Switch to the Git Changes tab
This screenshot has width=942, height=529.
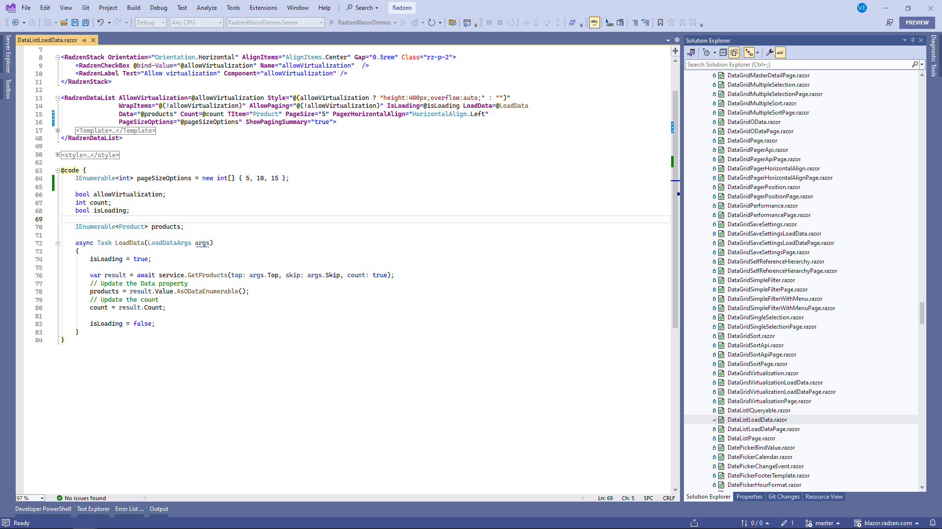784,497
